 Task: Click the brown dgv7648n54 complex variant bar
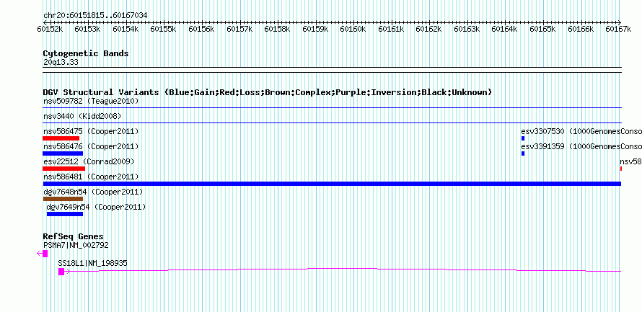pyautogui.click(x=63, y=199)
